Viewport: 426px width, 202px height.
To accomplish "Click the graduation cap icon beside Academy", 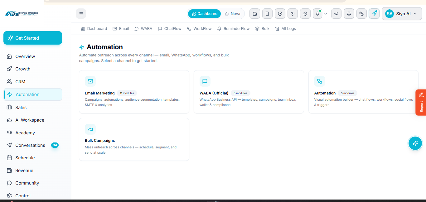I will [9, 133].
